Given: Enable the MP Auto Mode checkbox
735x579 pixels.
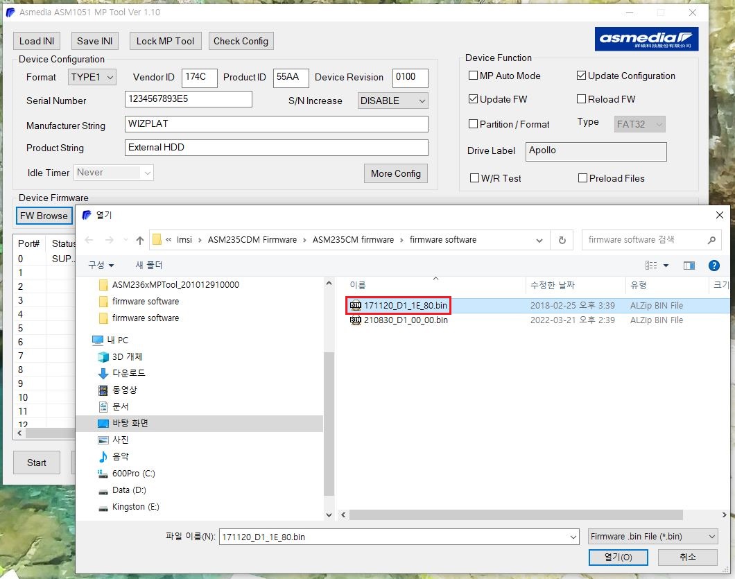Looking at the screenshot, I should point(473,76).
